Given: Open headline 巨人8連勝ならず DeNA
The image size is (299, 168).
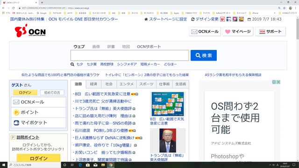Looking at the screenshot, I should 105,138.
